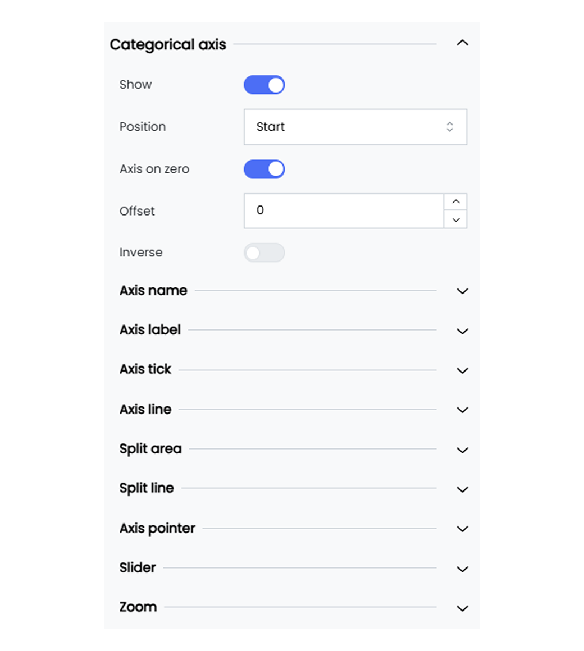Click the Categorical axis heading
Screen dimensions: 584x651
pos(168,45)
